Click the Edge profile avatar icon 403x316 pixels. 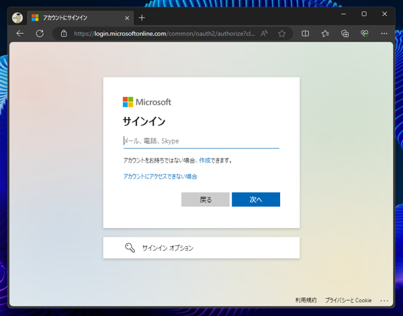point(17,17)
